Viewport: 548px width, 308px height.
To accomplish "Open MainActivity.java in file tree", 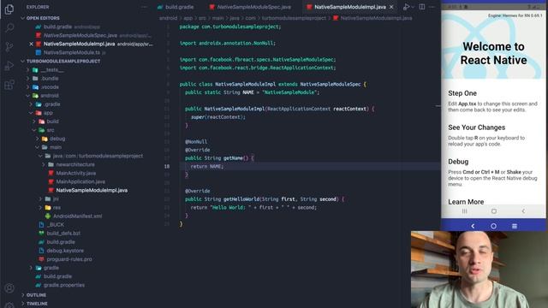I will click(x=76, y=173).
